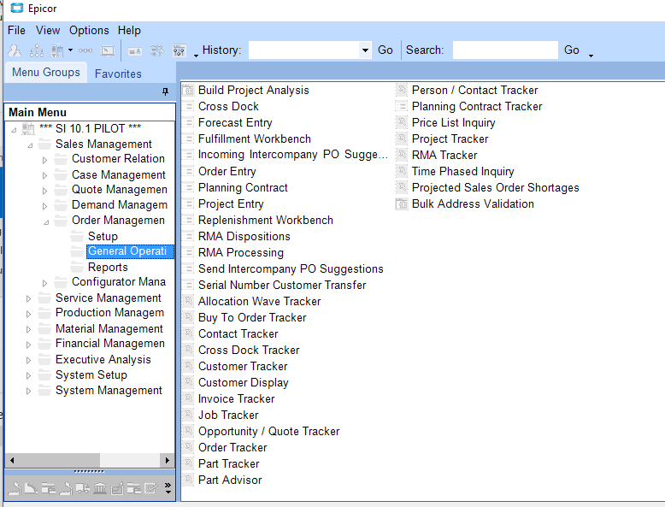Select the Executive Analysis tree item
665x507 pixels.
[103, 359]
